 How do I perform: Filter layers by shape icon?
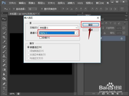pyautogui.click(x=115, y=23)
